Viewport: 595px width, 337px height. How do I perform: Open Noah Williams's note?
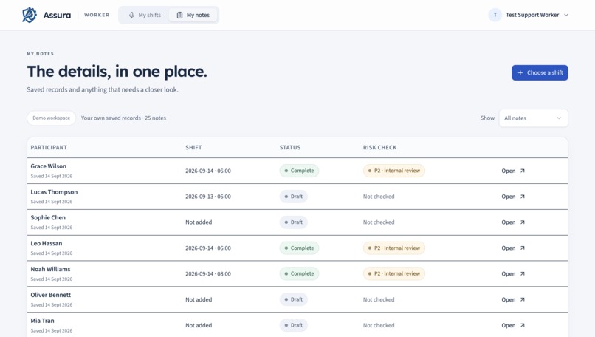(x=512, y=274)
